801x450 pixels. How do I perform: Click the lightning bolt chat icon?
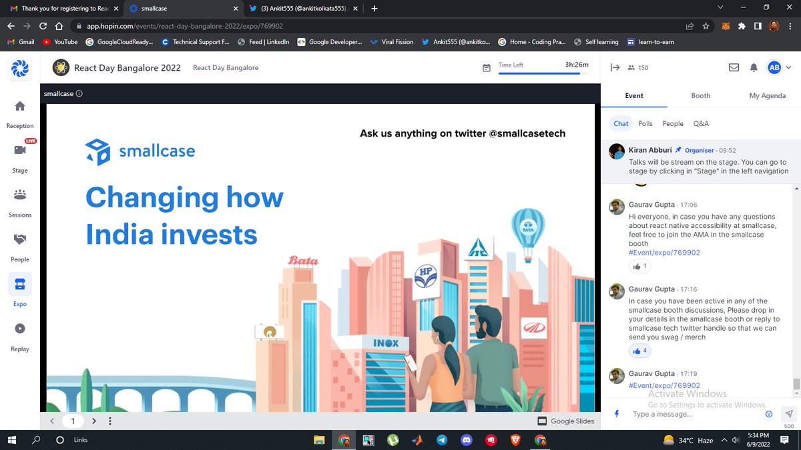pyautogui.click(x=616, y=414)
